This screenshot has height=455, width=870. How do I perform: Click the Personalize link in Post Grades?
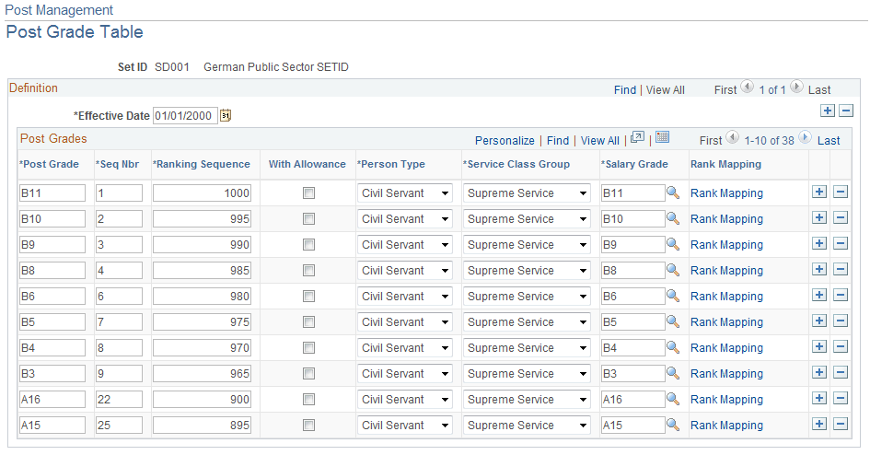[x=505, y=141]
